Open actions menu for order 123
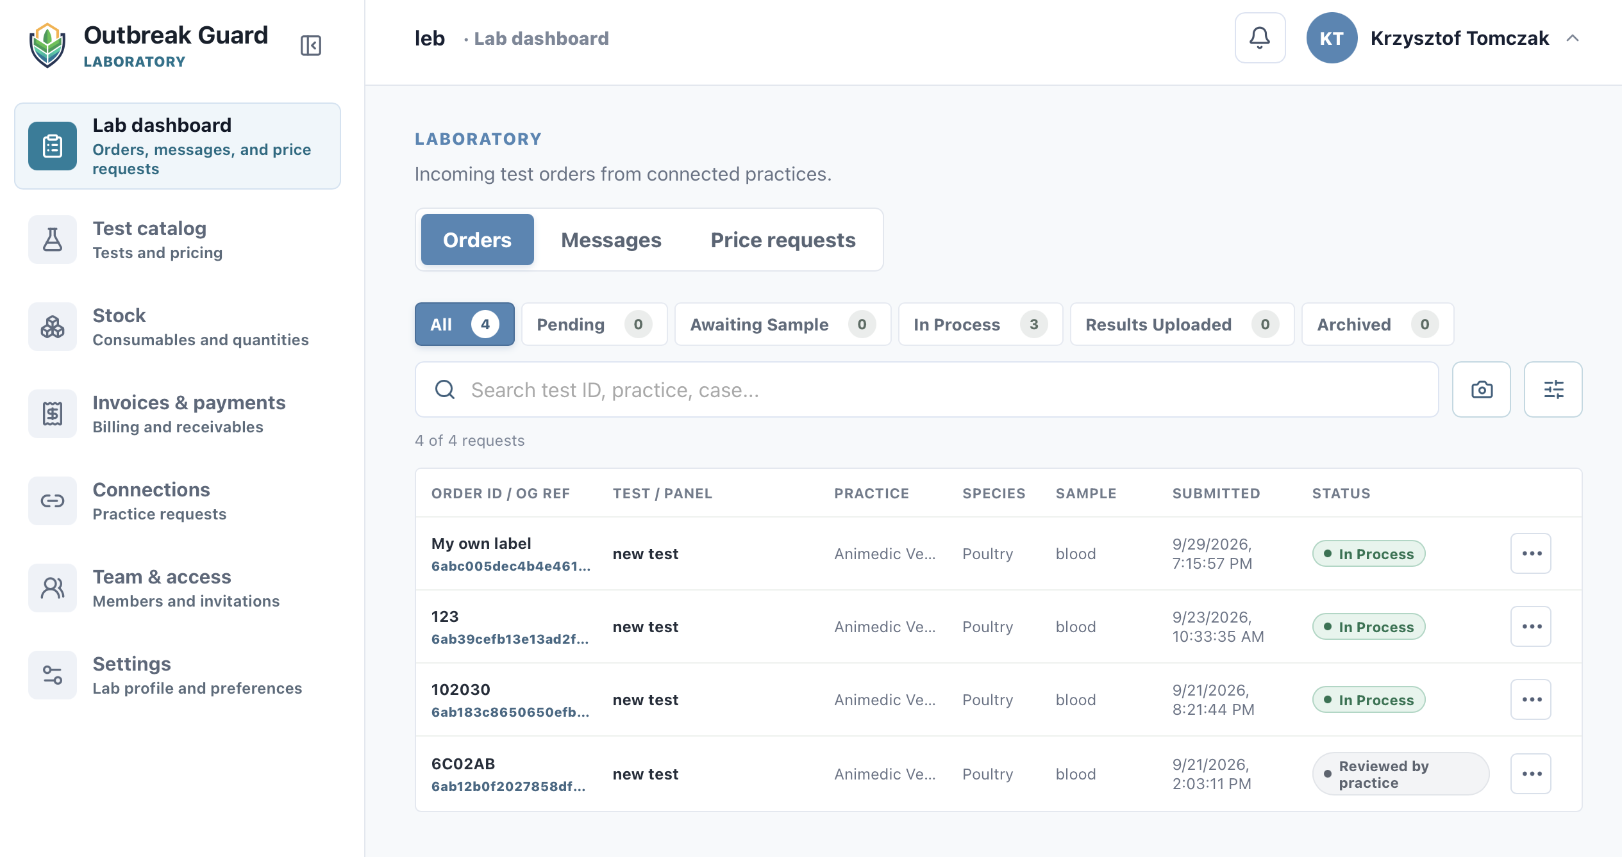Viewport: 1622px width, 857px height. (1531, 626)
